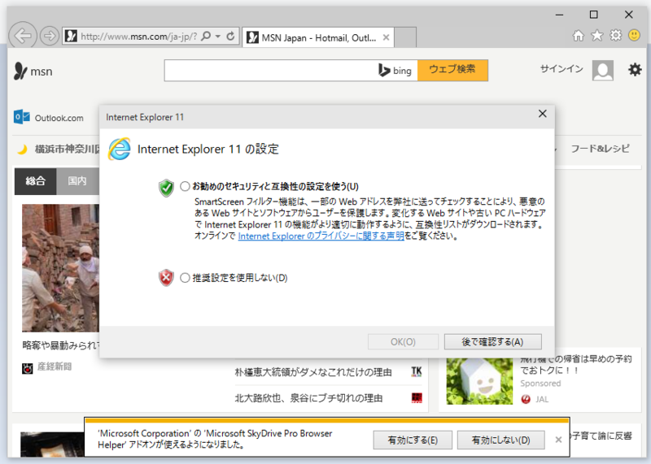Click 横浜市神奈川区 weather location text
This screenshot has height=464, width=651.
pos(67,149)
